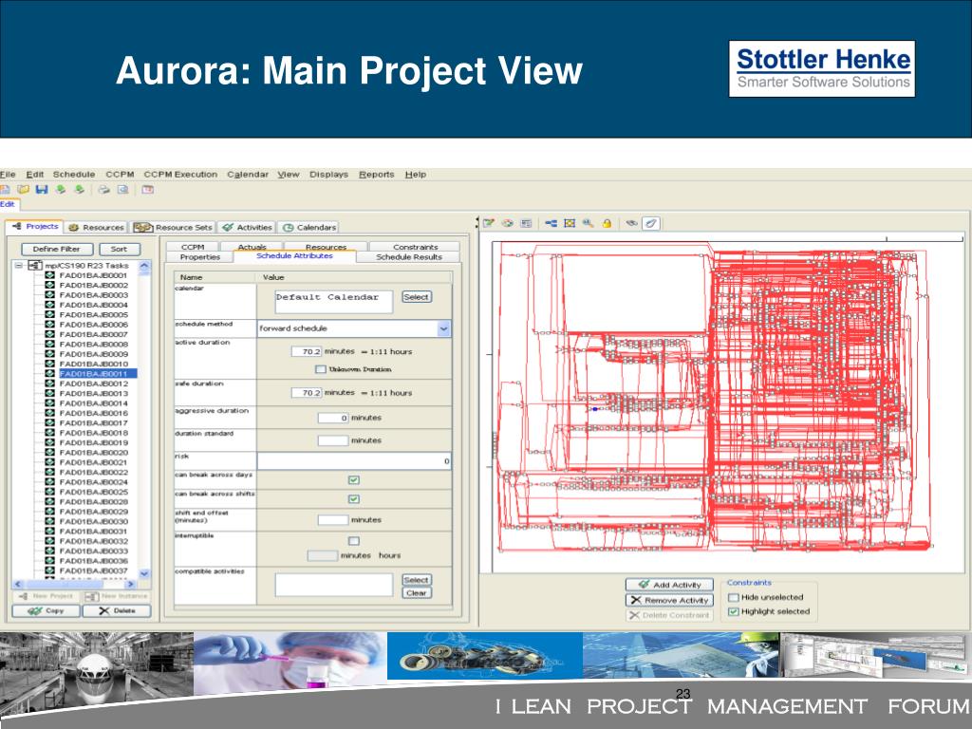Click the colored circle icon in the diagram toolbar
This screenshot has height=729, width=972.
(508, 223)
